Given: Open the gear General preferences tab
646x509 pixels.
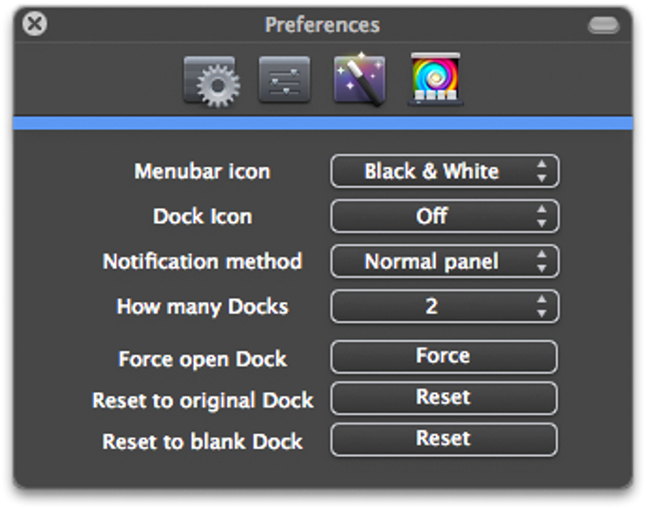Looking at the screenshot, I should pyautogui.click(x=209, y=81).
